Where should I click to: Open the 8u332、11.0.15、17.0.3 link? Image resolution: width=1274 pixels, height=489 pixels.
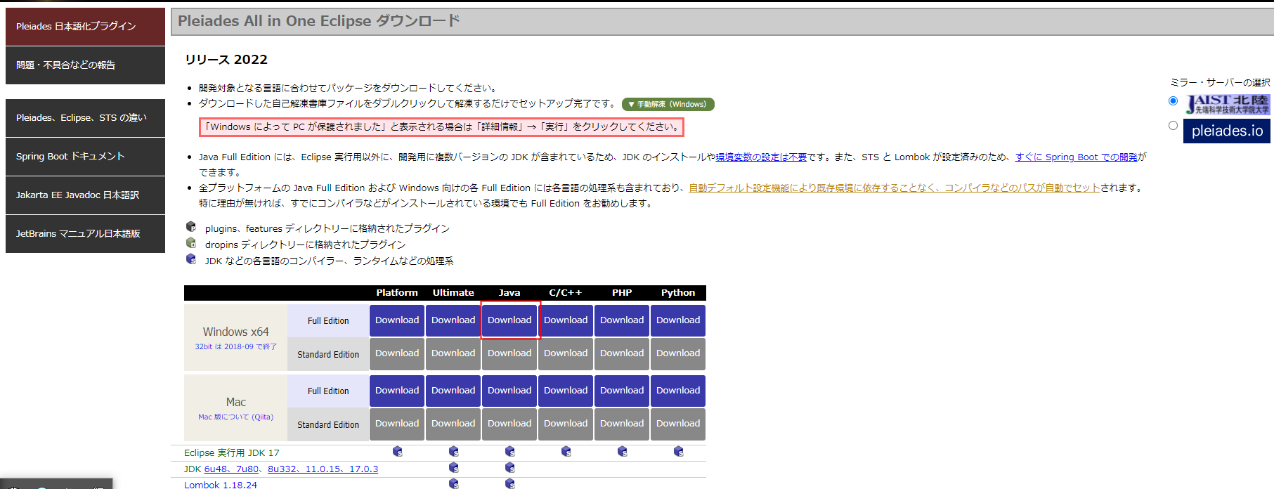[x=323, y=469]
